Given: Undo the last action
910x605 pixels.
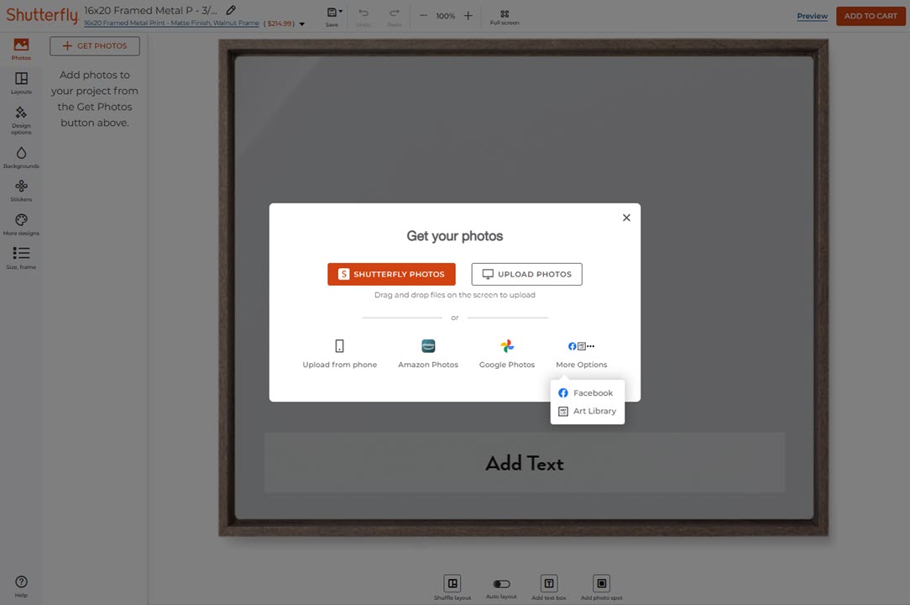Looking at the screenshot, I should pos(363,16).
